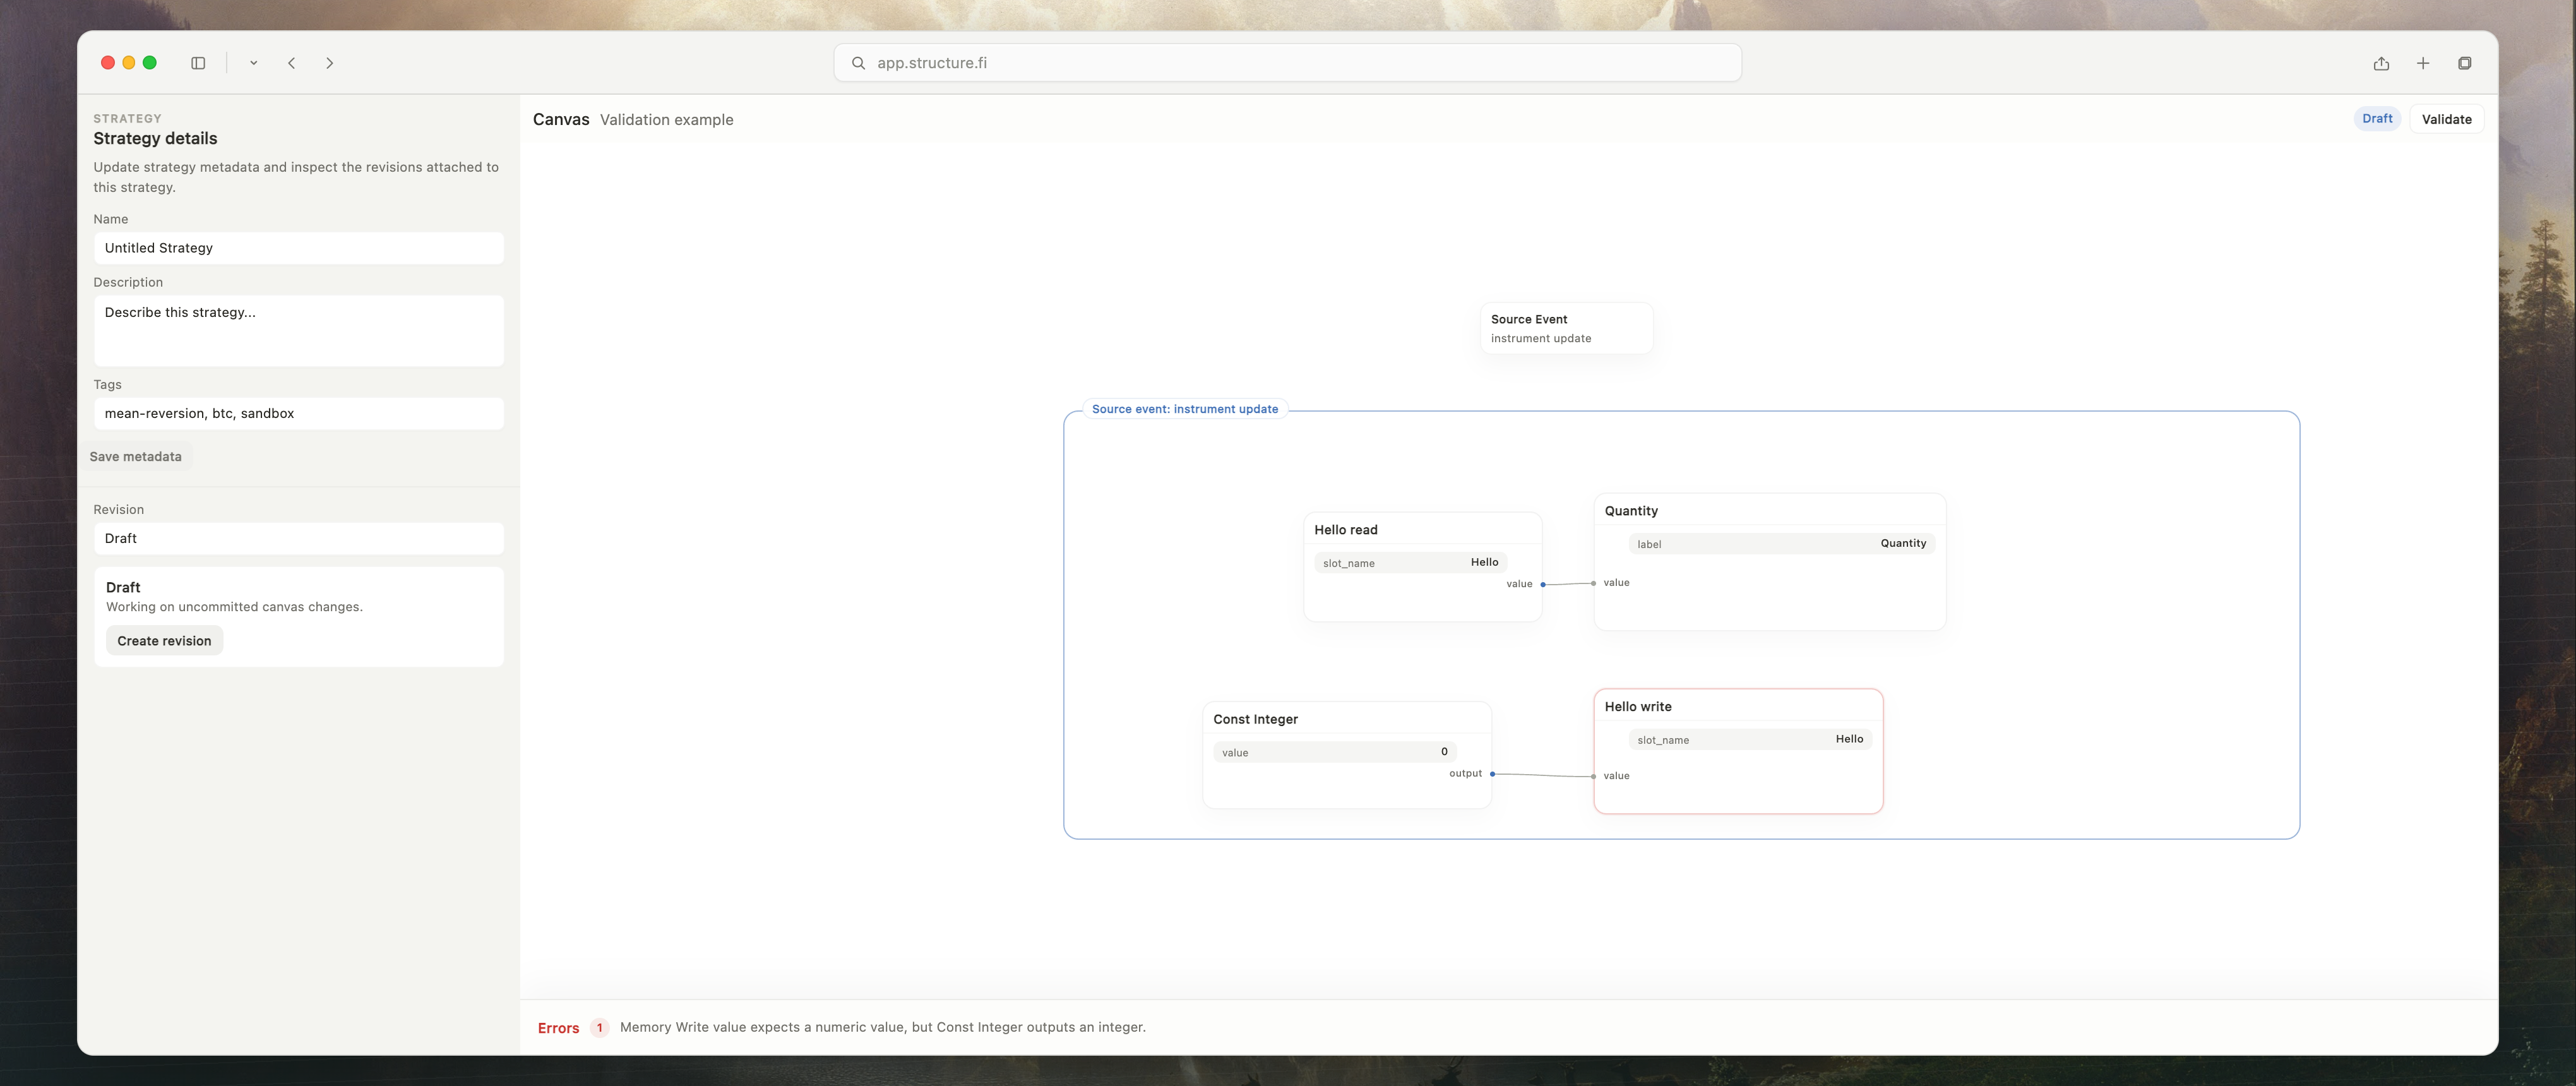Click the error count badge showing 1
The height and width of the screenshot is (1086, 2576).
point(600,1028)
